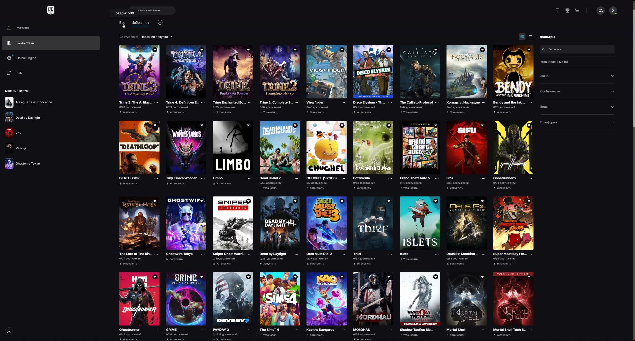Open the gift redeem icon
635x341 pixels.
[567, 11]
